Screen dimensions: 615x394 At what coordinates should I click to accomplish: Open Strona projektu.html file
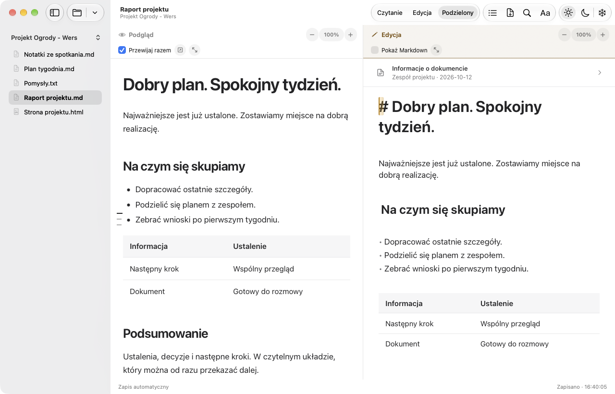click(x=55, y=112)
